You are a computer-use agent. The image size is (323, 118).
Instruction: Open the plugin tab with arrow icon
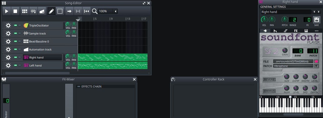(x=265, y=31)
